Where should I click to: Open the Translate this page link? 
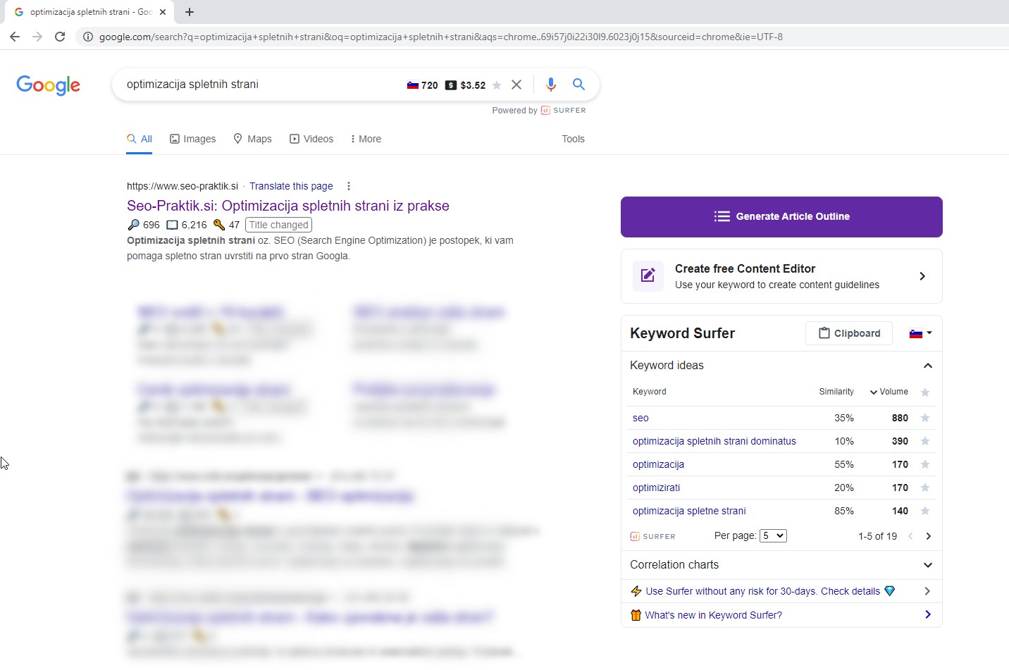[x=291, y=186]
